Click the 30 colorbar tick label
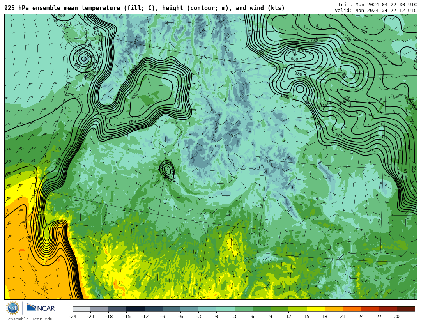This screenshot has width=421, height=324. (x=396, y=317)
